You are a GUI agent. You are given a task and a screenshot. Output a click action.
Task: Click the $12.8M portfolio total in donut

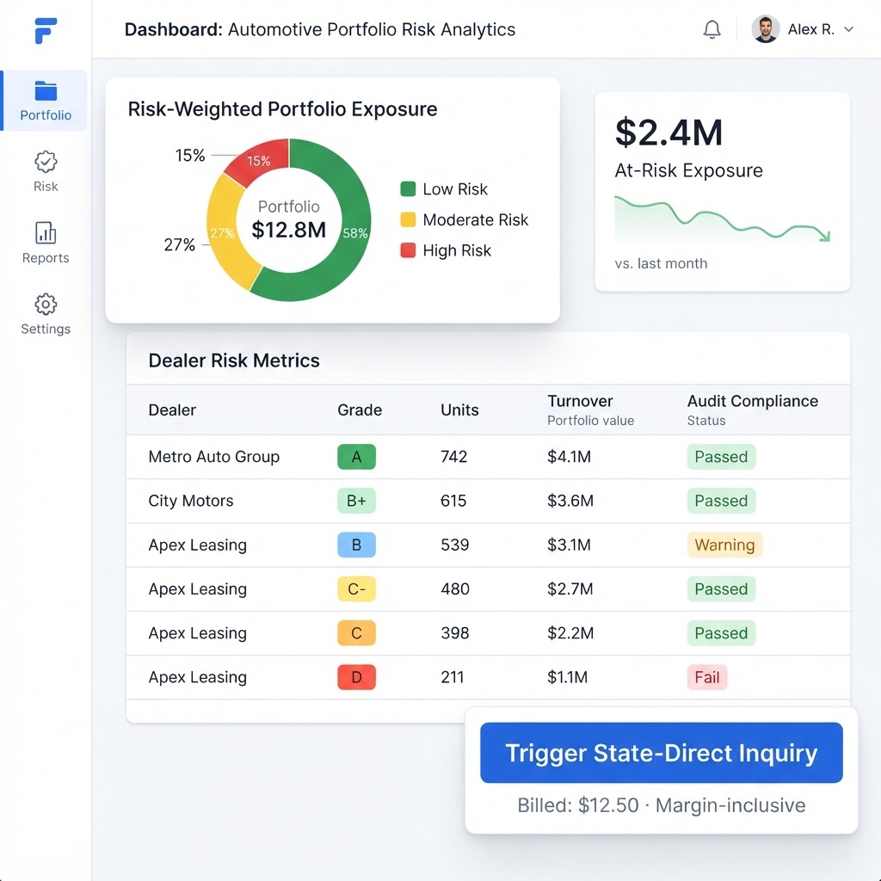click(289, 230)
